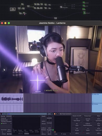Click the Rate Mode value Hz

tap(77, 124)
